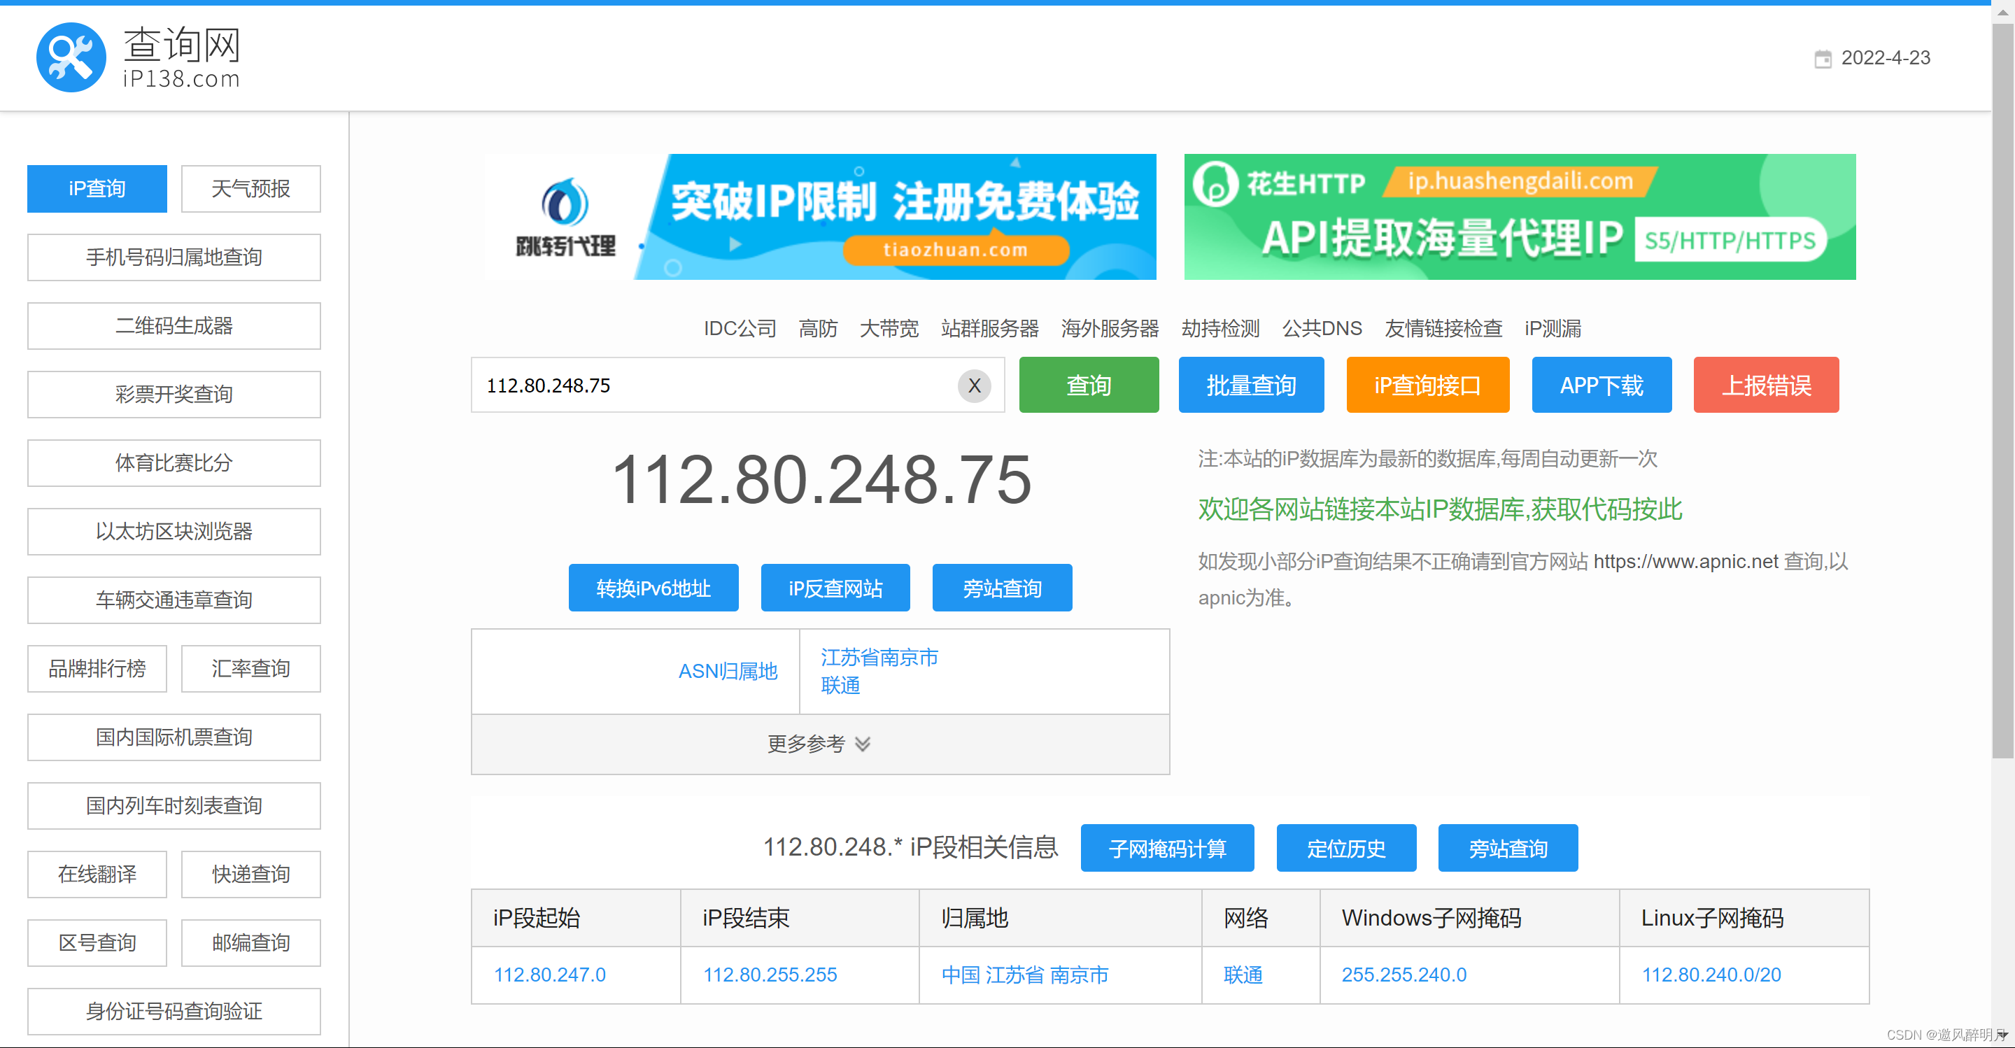Viewport: 2015px width, 1048px height.
Task: Click the 批量查询 button
Action: pos(1250,385)
